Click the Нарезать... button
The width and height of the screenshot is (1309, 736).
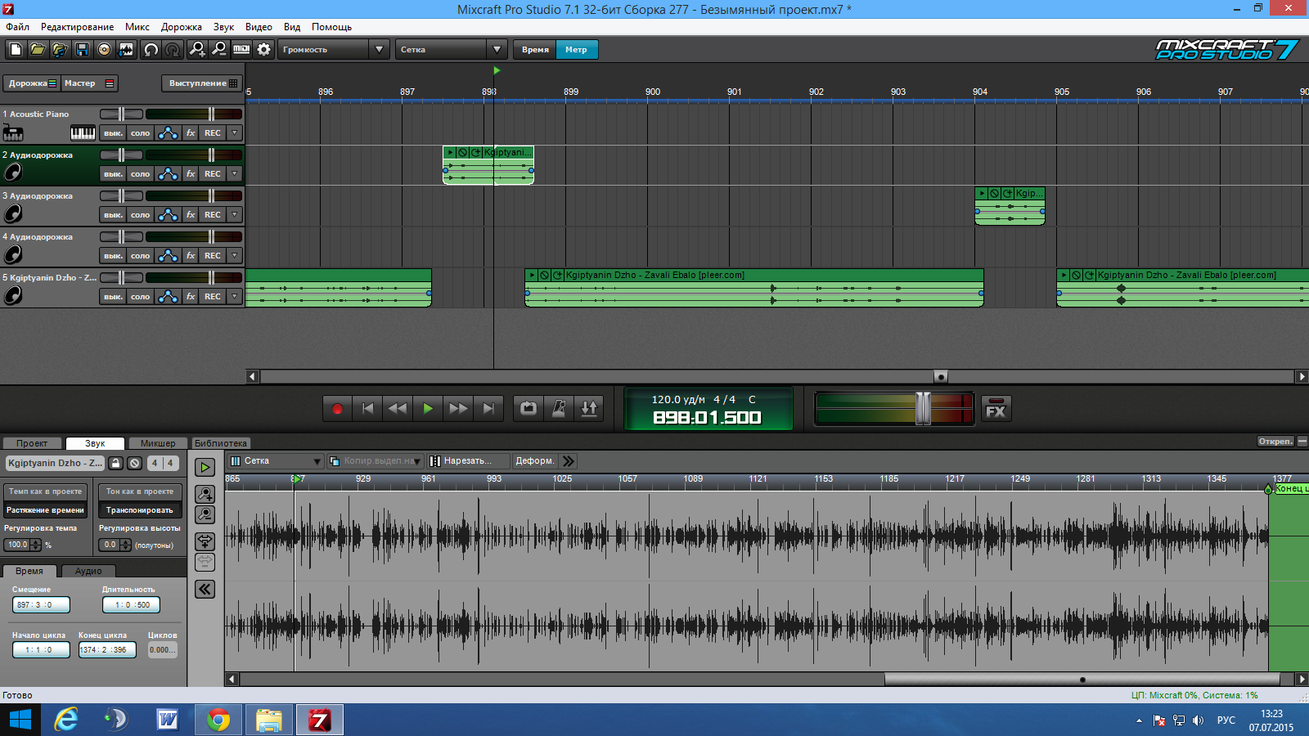click(x=468, y=461)
